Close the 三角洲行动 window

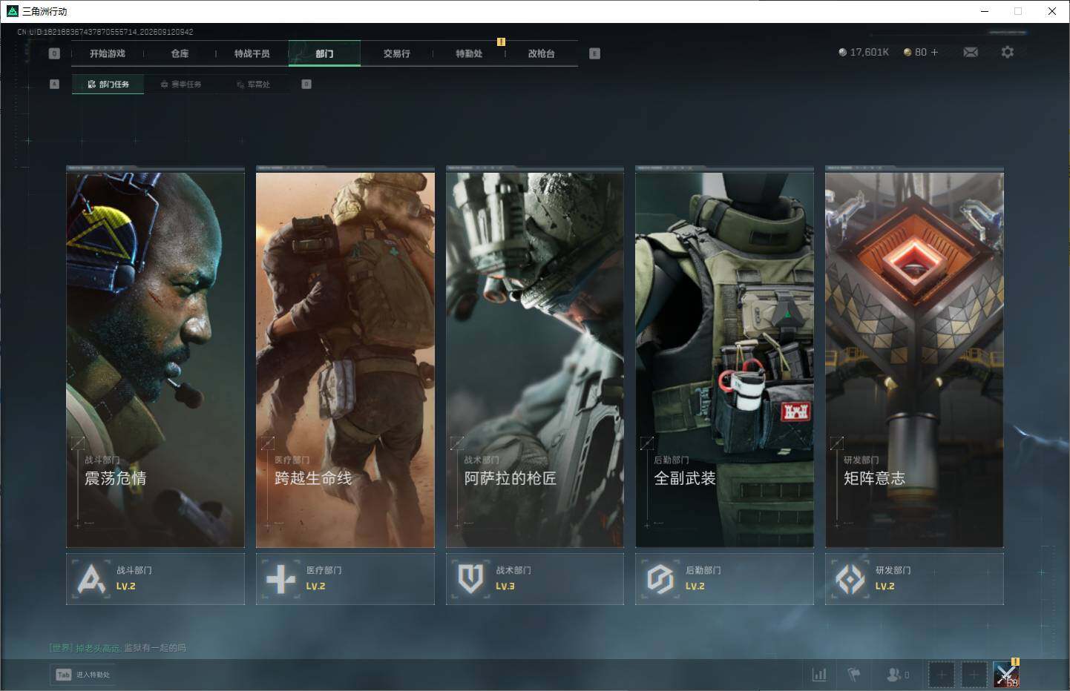(1052, 11)
